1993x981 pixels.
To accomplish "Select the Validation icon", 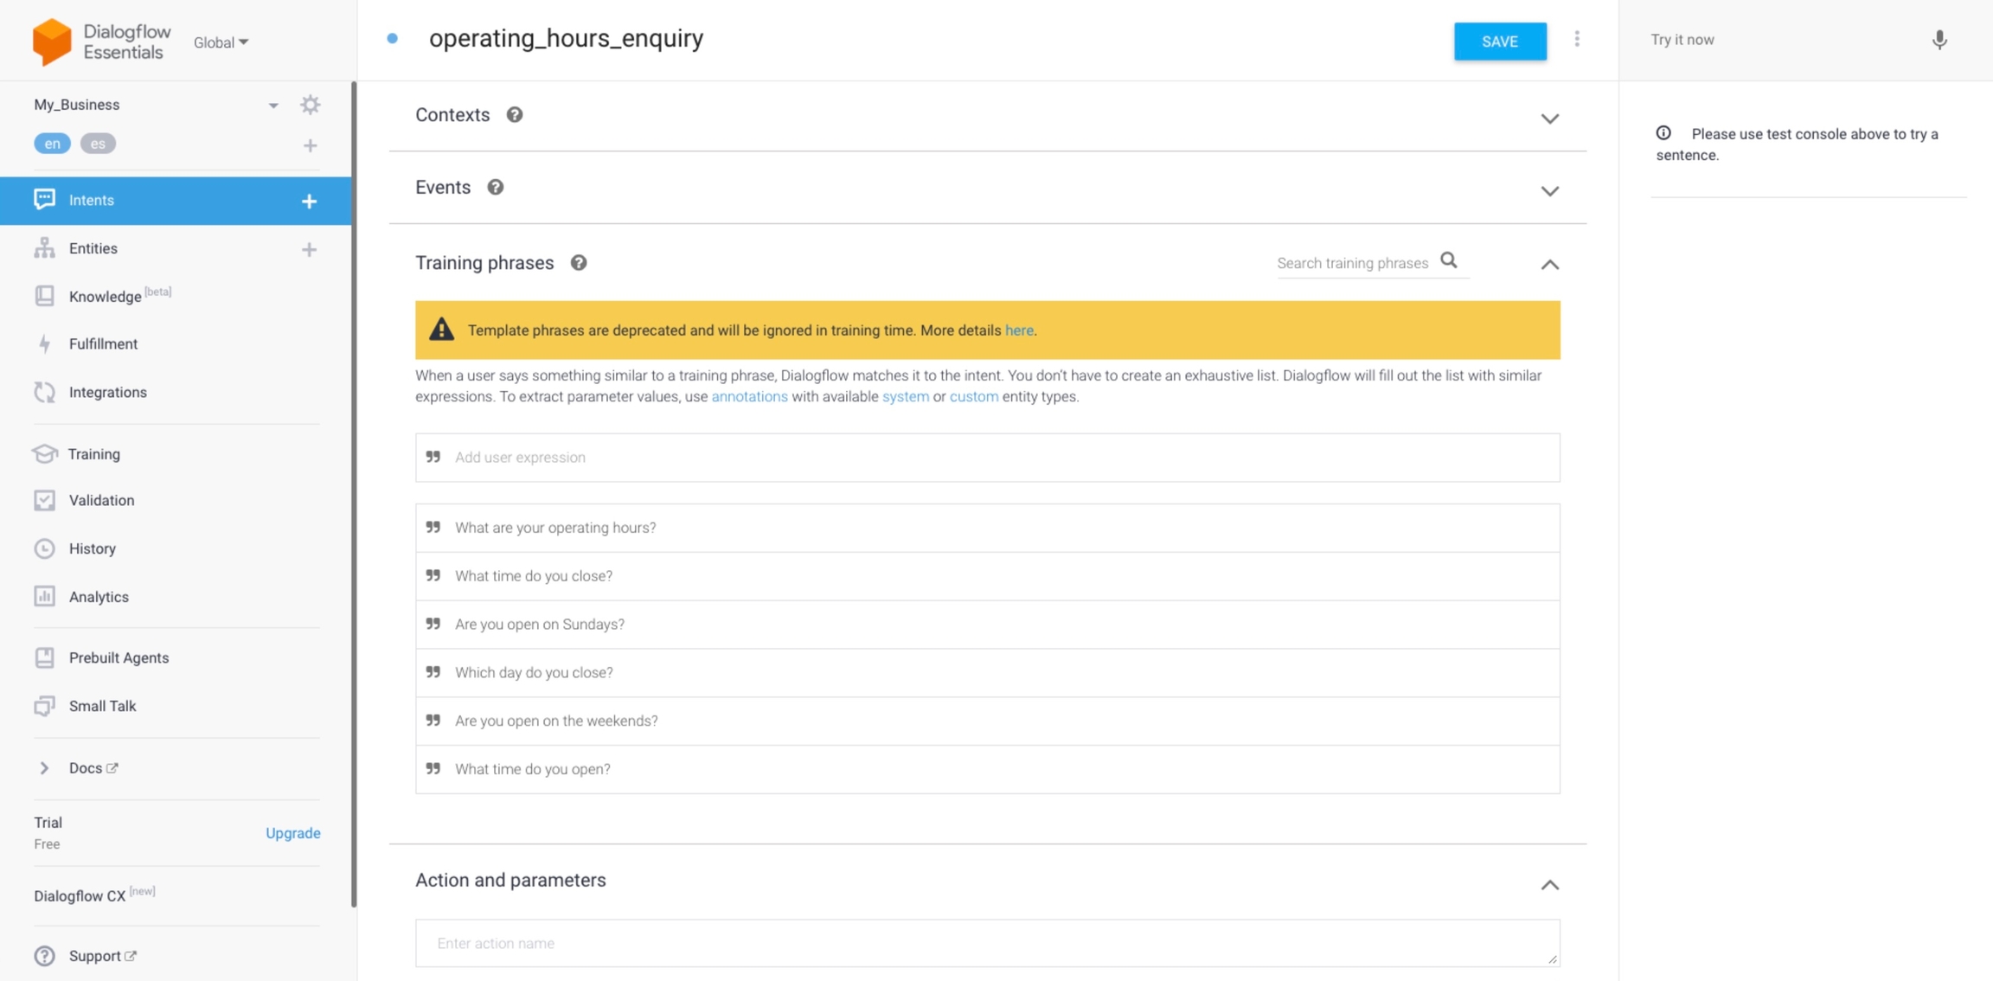I will click(x=44, y=500).
